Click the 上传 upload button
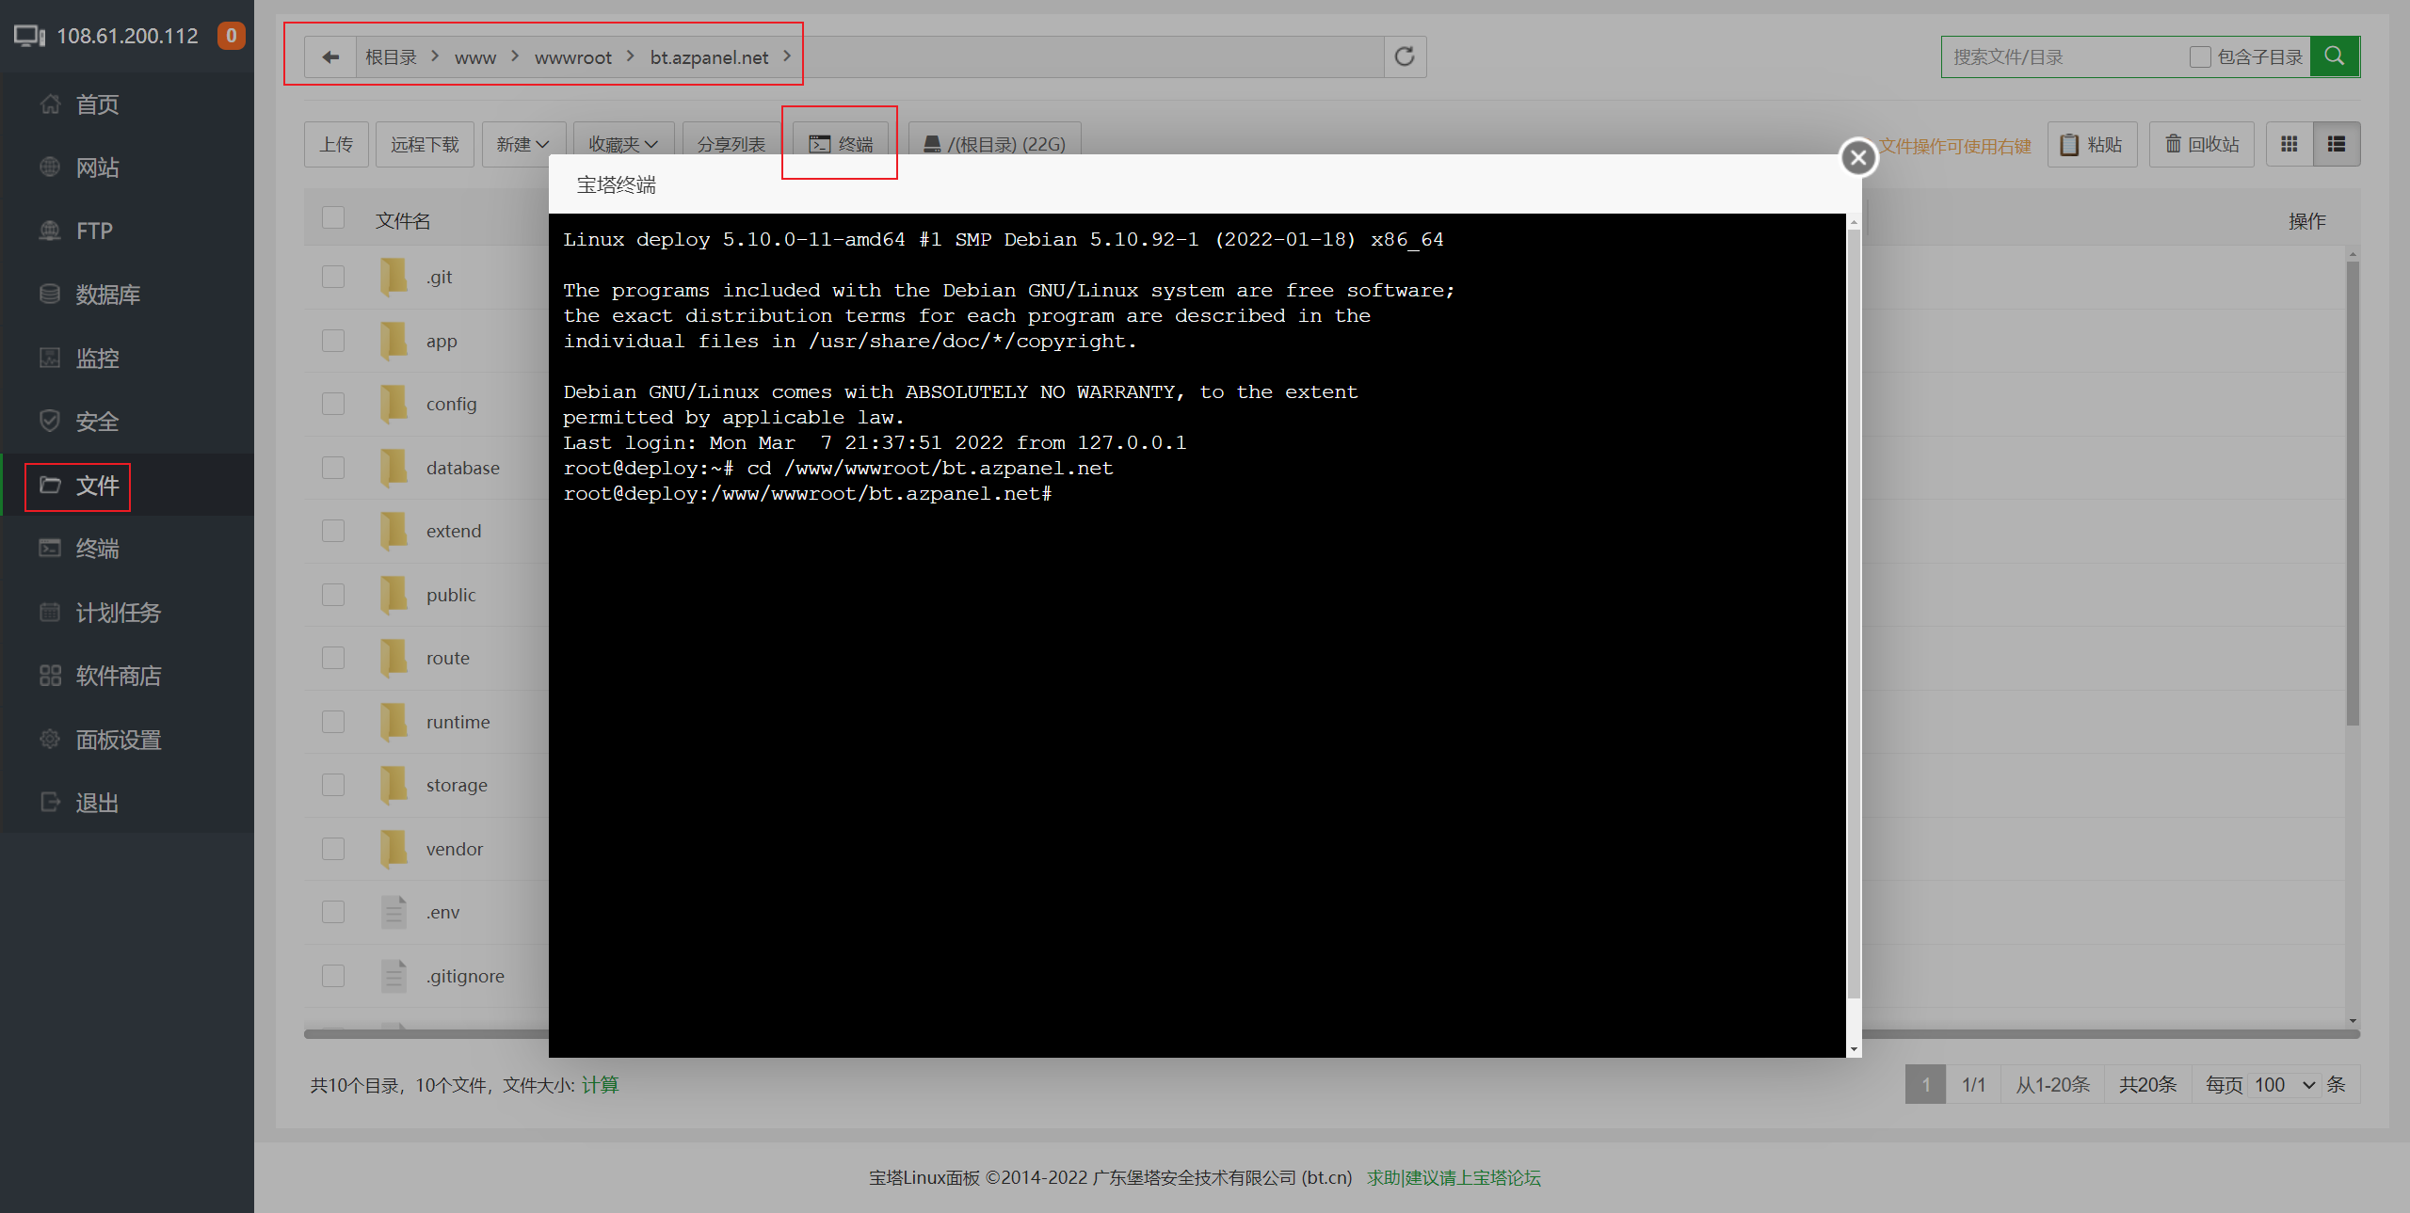The width and height of the screenshot is (2410, 1213). point(336,144)
